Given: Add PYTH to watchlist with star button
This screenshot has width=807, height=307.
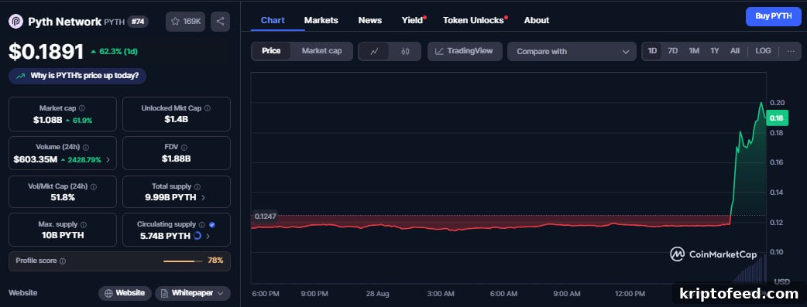Looking at the screenshot, I should (185, 22).
